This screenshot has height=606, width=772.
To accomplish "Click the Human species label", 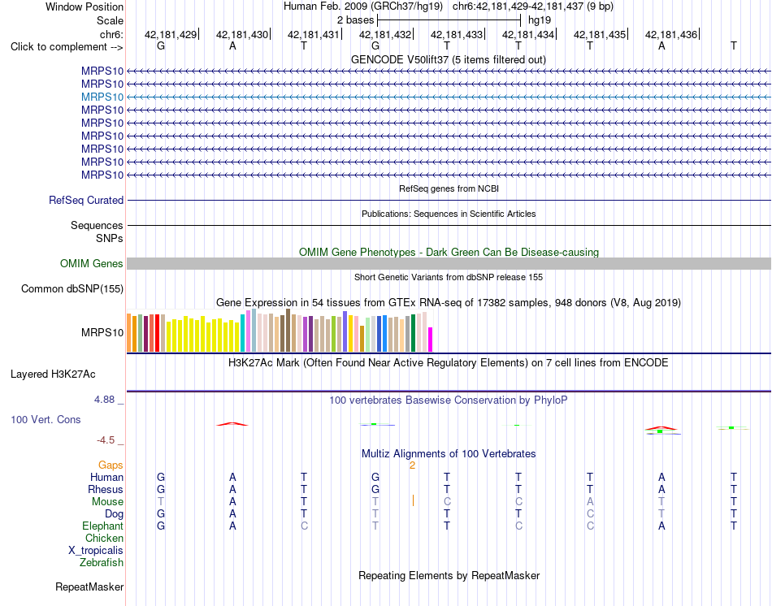I will (x=106, y=477).
